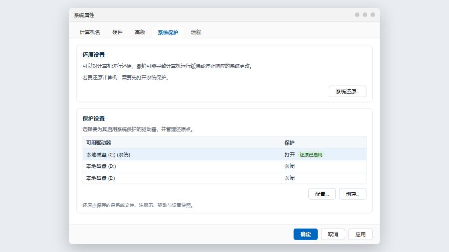Image resolution: width=449 pixels, height=252 pixels.
Task: Click the middle gray window control dot
Action: tap(365, 14)
